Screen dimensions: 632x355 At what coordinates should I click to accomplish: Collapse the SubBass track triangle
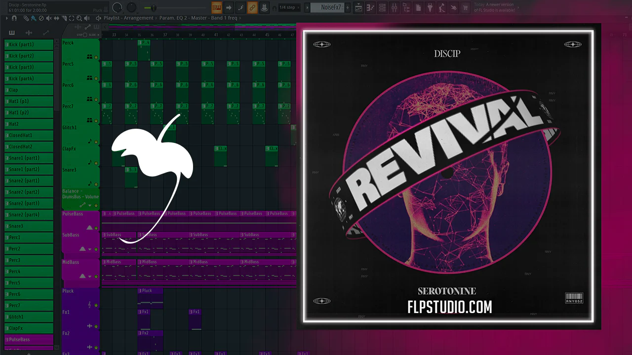(x=82, y=249)
